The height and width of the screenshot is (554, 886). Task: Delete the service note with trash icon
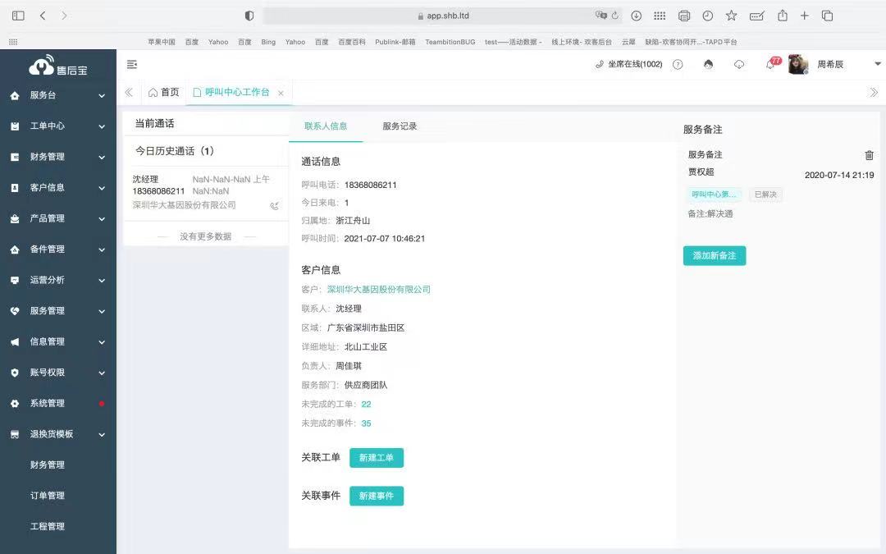[x=870, y=155]
